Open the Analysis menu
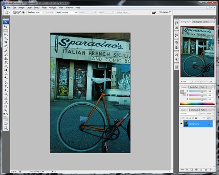219x175 pixels. (x=52, y=8)
